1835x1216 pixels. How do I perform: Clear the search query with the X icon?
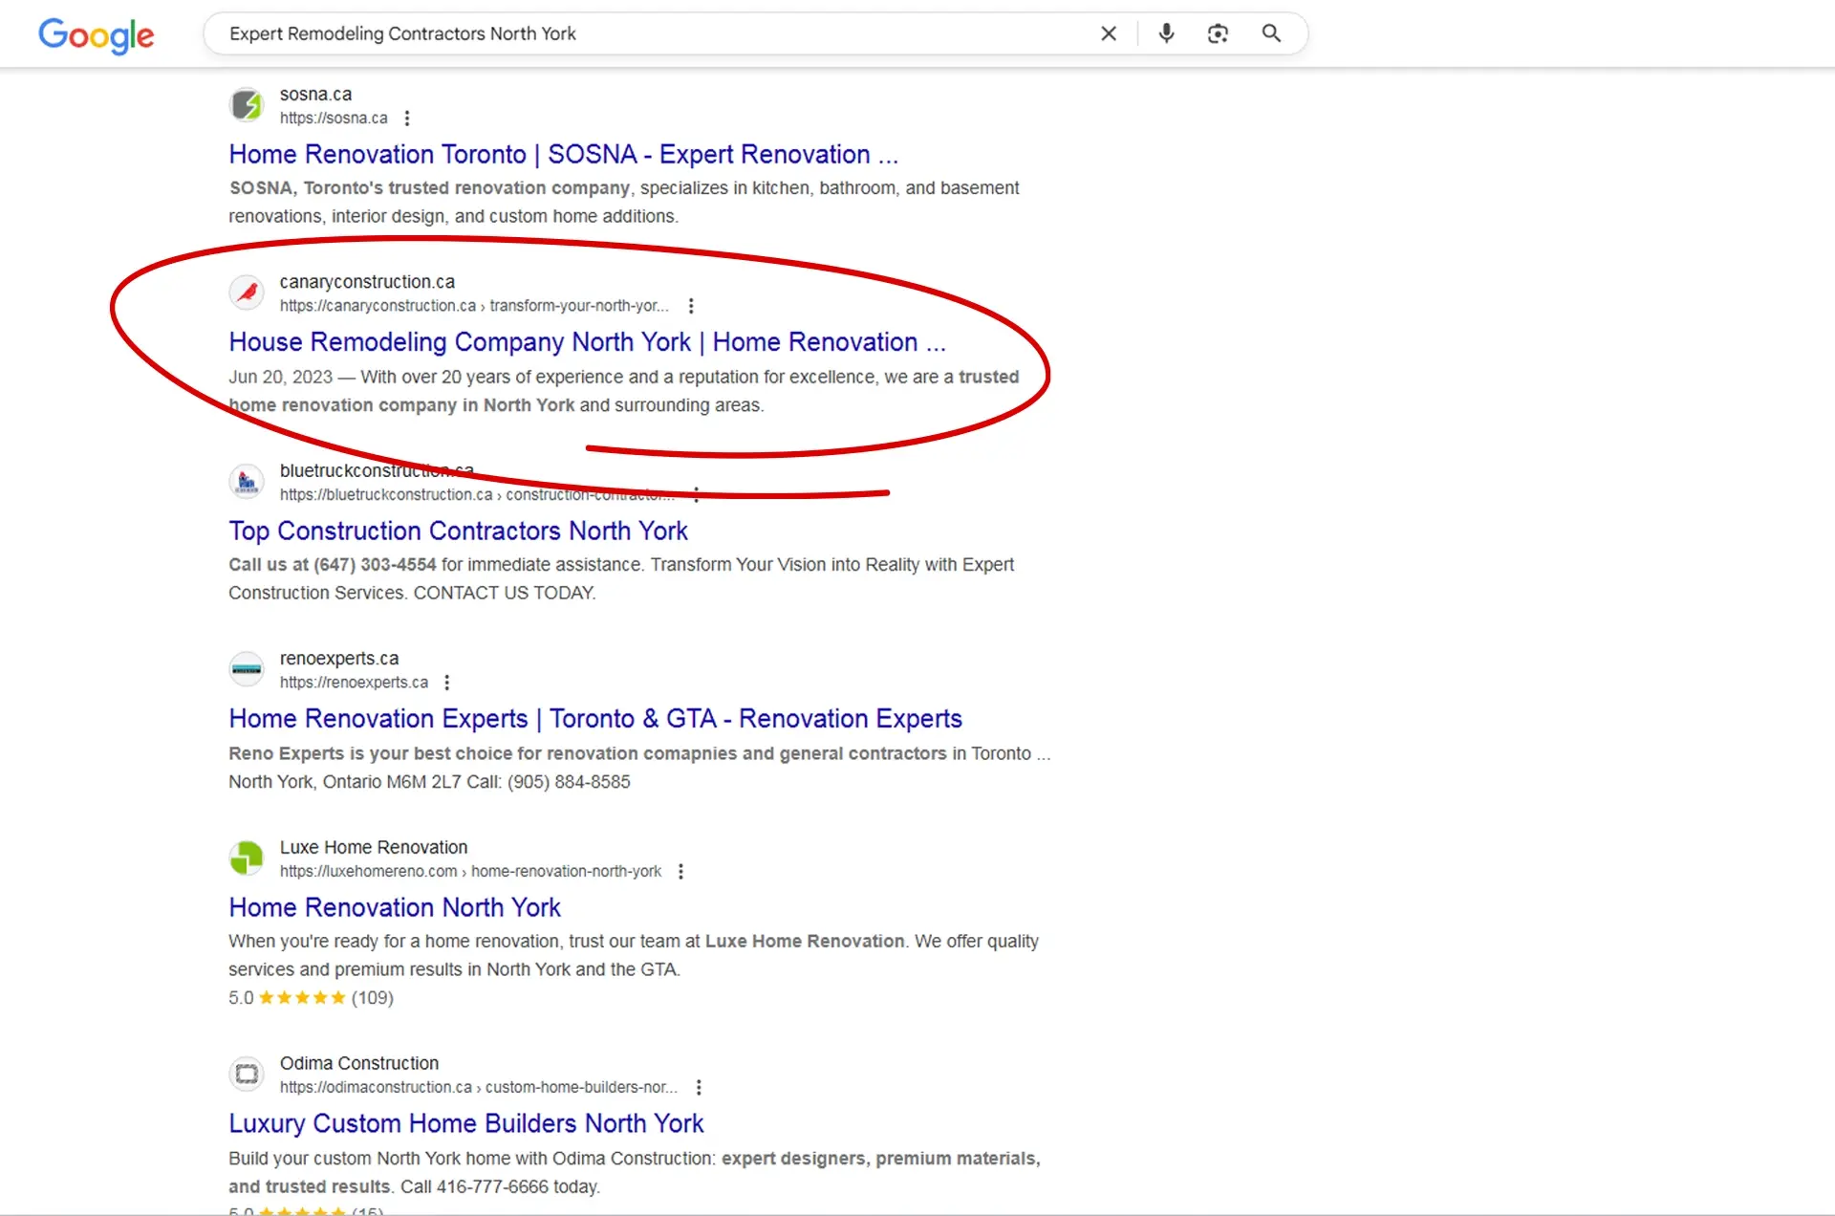click(1109, 33)
